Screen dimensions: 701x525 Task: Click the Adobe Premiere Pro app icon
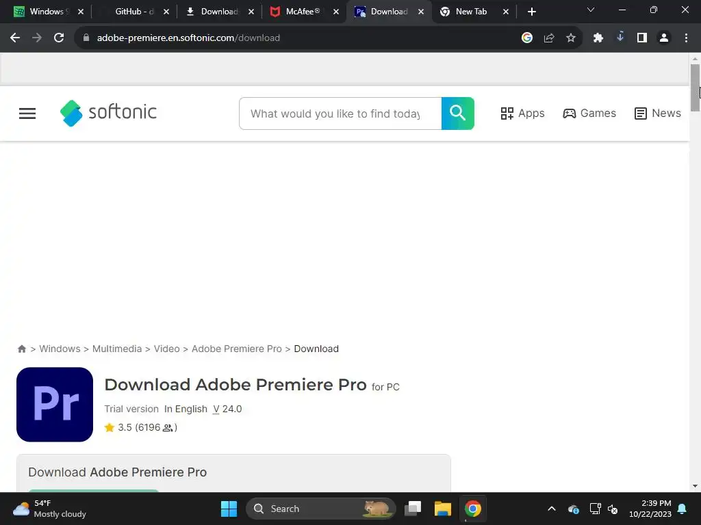point(55,405)
